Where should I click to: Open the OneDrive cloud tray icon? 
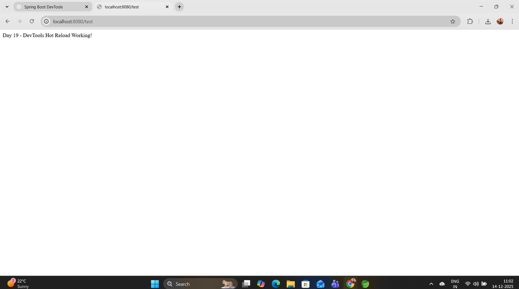click(442, 283)
